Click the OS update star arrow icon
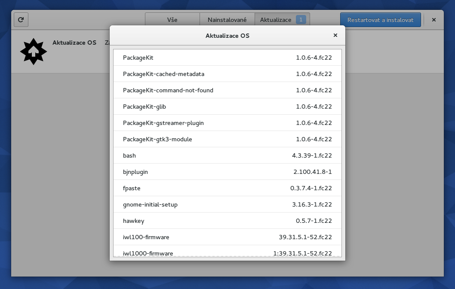This screenshot has width=455, height=289. click(33, 52)
